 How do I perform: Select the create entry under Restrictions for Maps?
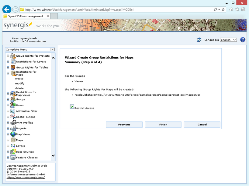tap(19, 79)
